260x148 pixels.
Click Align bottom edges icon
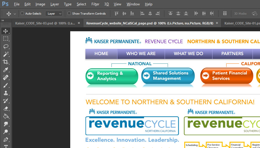pyautogui.click(x=132, y=13)
